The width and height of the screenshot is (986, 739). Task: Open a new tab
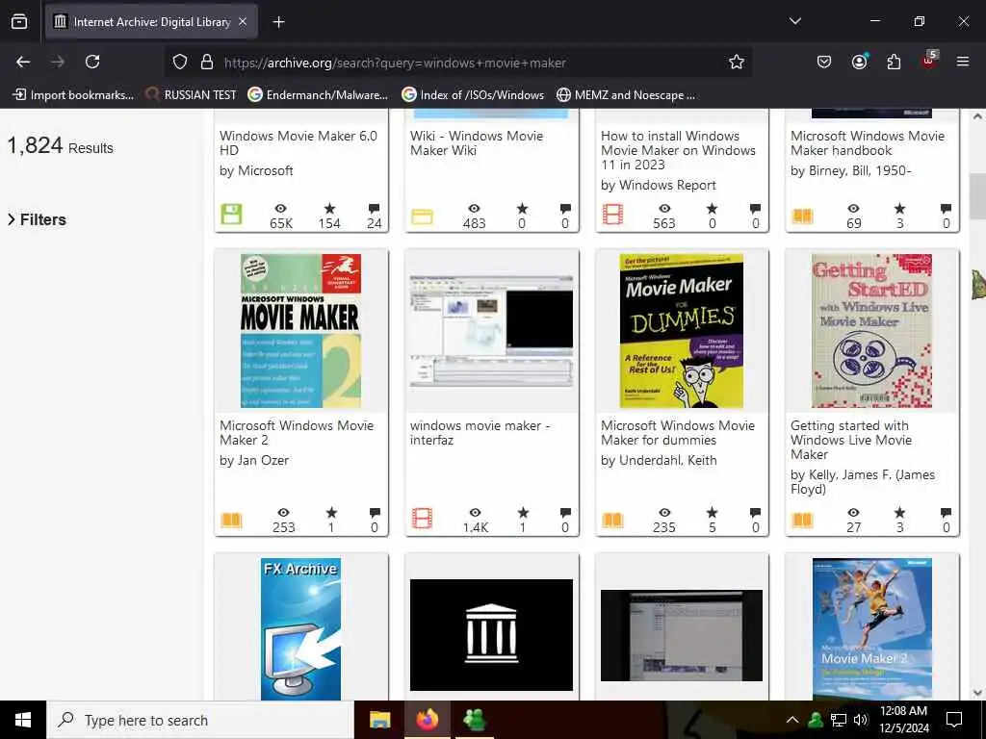(x=278, y=22)
